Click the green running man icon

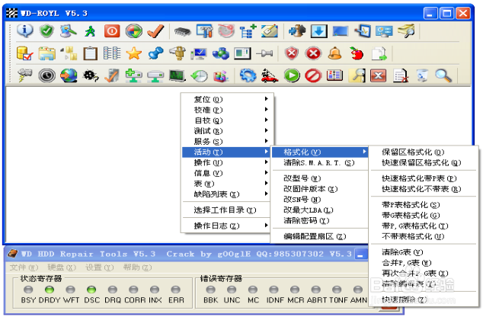coord(90,31)
